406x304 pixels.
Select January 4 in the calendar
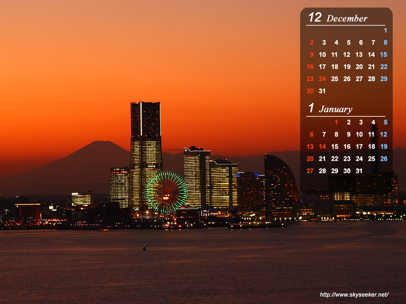pos(373,122)
